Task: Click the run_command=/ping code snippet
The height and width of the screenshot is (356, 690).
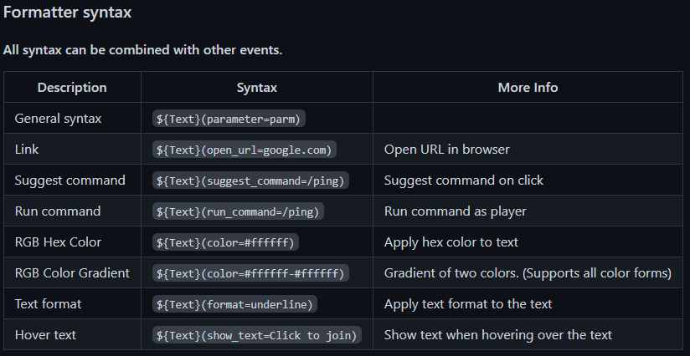Action: click(x=238, y=211)
